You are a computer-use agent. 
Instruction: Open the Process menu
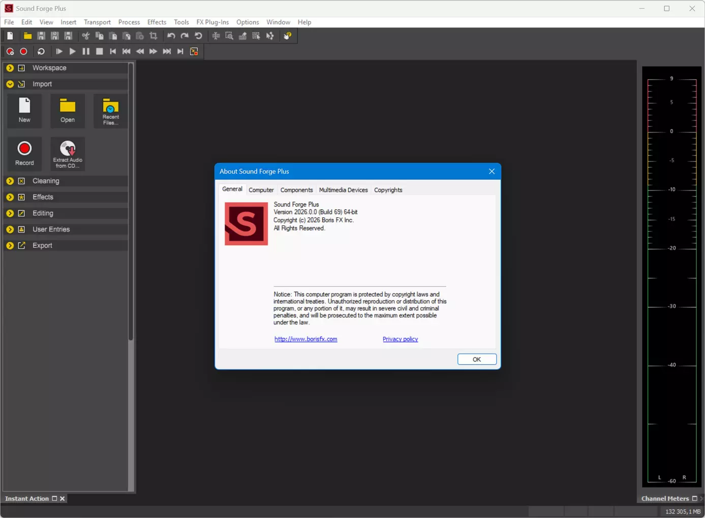click(x=129, y=22)
